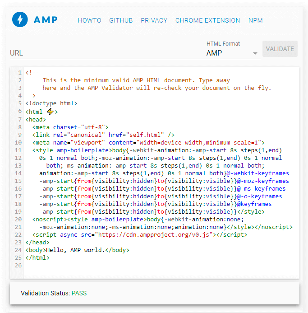This screenshot has width=308, height=313.
Task: Click the lightning emoji in the html tag
Action: (x=50, y=112)
